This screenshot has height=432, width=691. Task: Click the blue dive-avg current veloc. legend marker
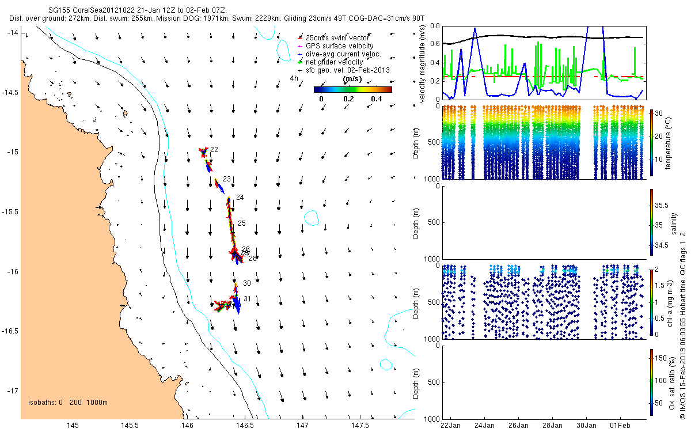pyautogui.click(x=301, y=54)
